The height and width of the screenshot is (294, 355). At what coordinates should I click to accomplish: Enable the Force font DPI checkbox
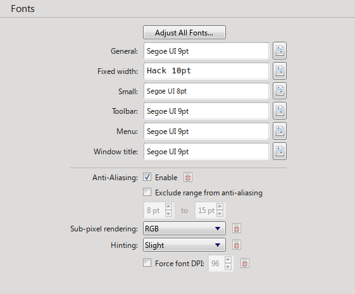click(x=147, y=263)
